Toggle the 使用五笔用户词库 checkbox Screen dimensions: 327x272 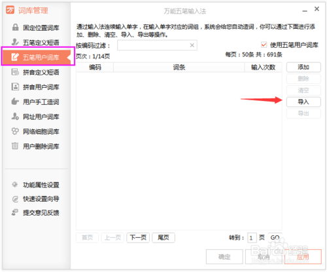pyautogui.click(x=264, y=45)
